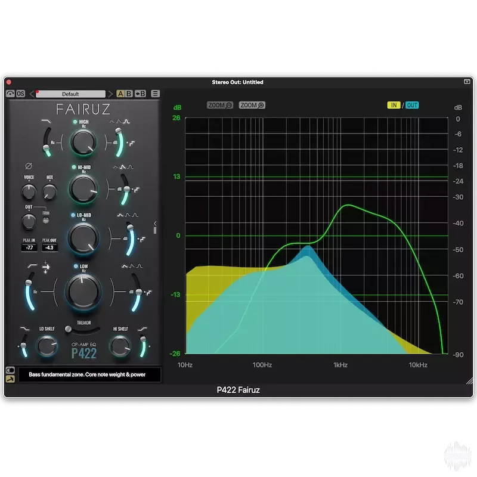The image size is (477, 477).
Task: Toggle the TRIM button
Action: coord(46,220)
